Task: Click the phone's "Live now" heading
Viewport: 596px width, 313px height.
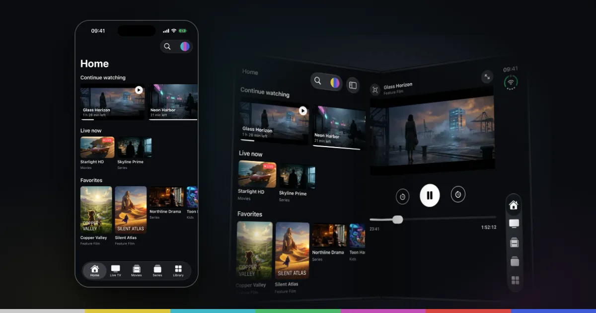Action: (91, 131)
